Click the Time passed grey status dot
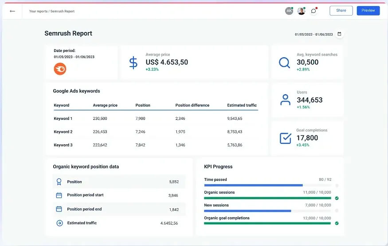388x246 pixels. click(x=337, y=186)
